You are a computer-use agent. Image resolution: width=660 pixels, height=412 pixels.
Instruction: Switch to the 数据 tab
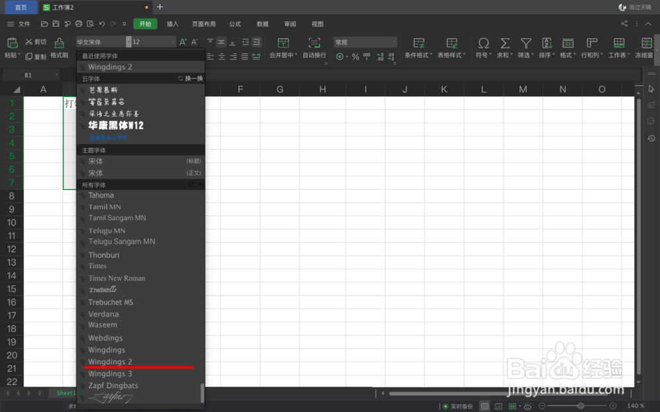[x=263, y=24]
